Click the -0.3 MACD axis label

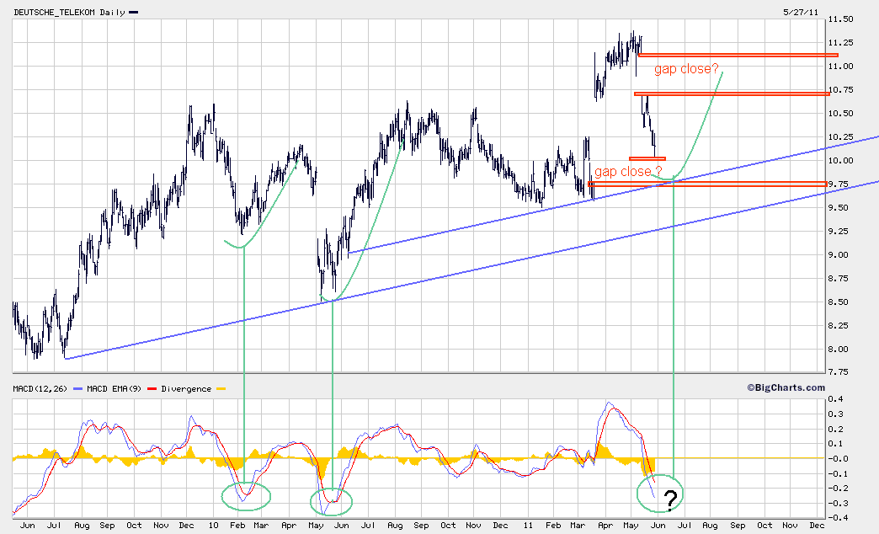pyautogui.click(x=839, y=504)
